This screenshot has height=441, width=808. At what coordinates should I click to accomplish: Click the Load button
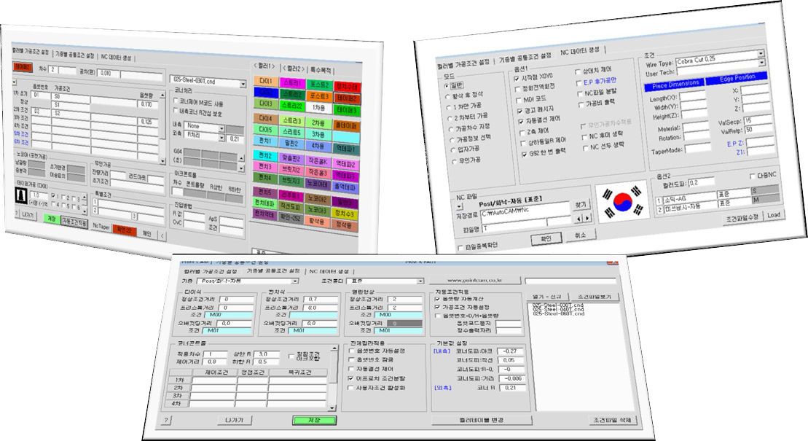[x=773, y=214]
